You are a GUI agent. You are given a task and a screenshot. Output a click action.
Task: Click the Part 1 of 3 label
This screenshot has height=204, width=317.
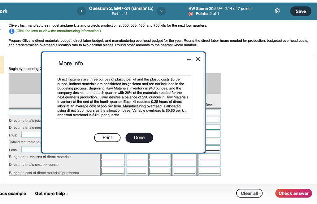(x=119, y=14)
